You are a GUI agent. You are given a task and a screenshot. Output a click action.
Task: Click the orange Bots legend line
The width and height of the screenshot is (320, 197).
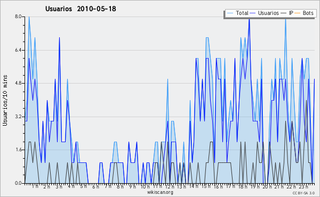coord(298,13)
